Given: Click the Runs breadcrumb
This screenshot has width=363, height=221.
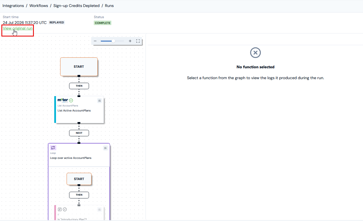Looking at the screenshot, I should [x=109, y=6].
